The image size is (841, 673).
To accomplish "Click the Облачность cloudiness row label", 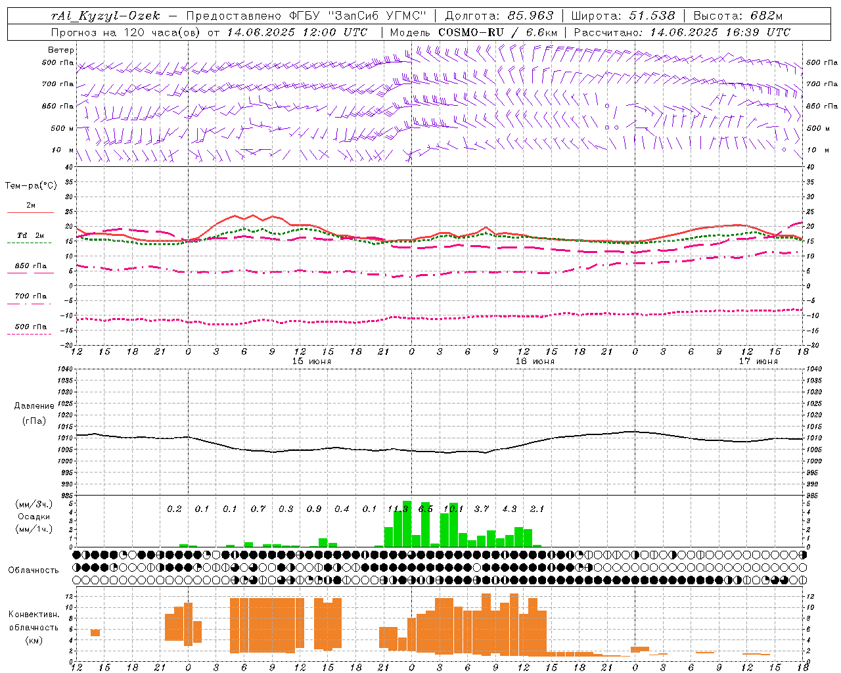I will point(34,570).
